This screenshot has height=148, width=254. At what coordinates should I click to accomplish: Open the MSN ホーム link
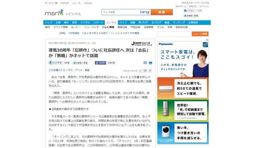[x=181, y=6]
